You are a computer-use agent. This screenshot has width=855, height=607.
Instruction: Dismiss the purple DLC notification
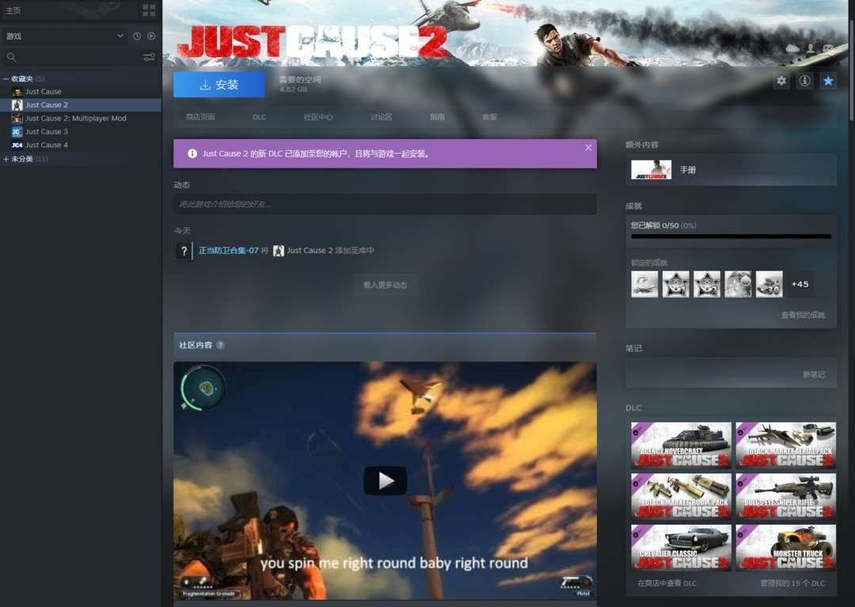coord(588,147)
